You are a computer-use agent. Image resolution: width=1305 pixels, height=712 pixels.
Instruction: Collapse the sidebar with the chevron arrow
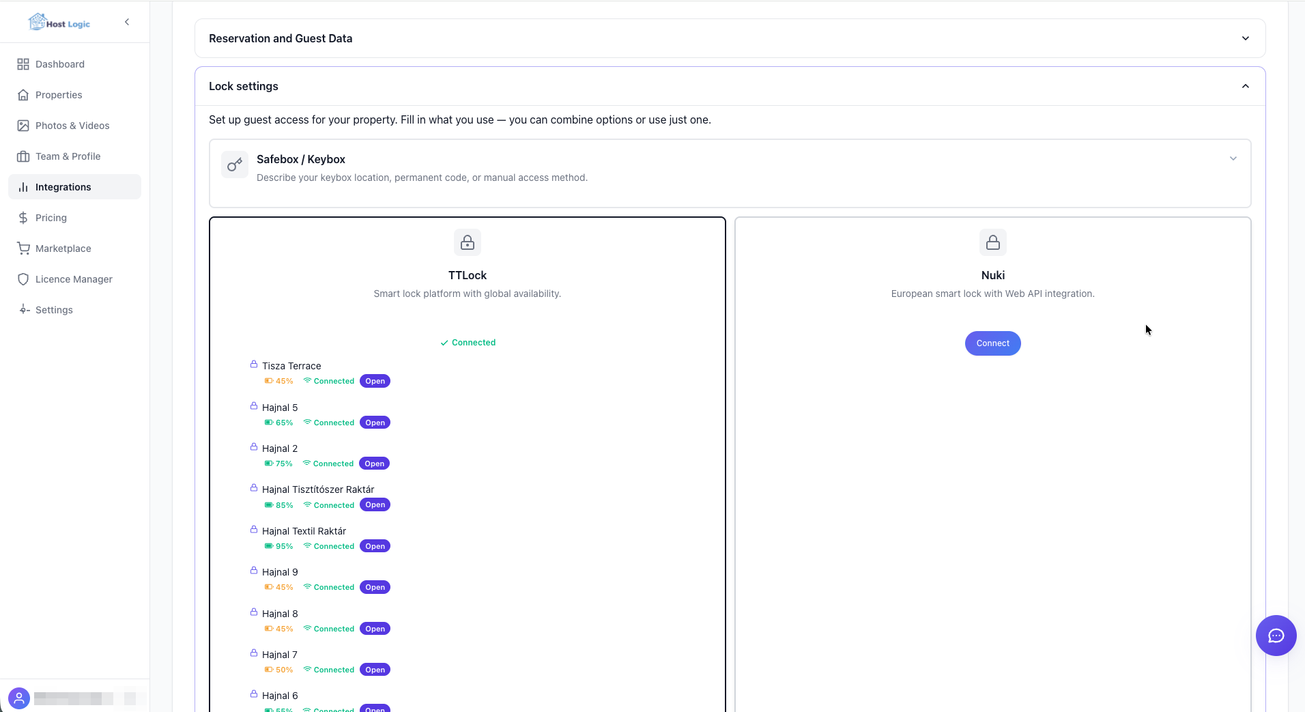pyautogui.click(x=127, y=22)
